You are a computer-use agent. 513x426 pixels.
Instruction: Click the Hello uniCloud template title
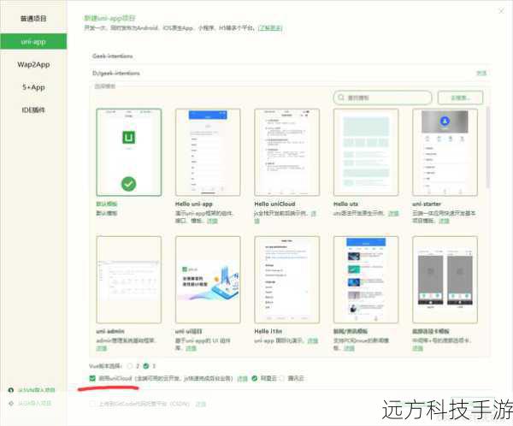[x=274, y=204]
